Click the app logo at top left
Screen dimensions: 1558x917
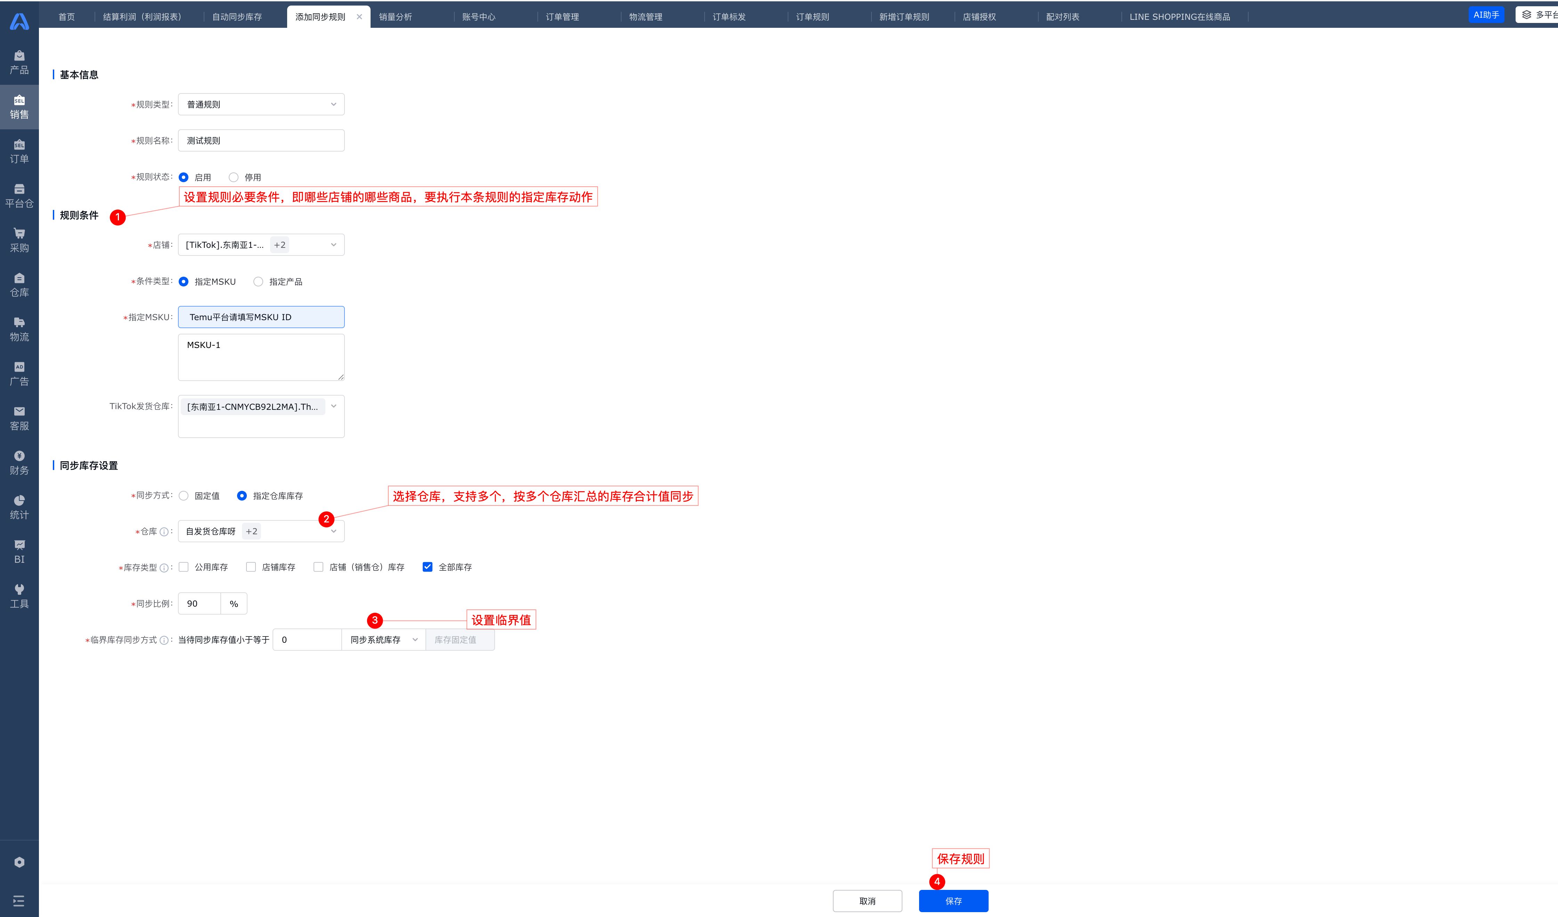tap(19, 22)
